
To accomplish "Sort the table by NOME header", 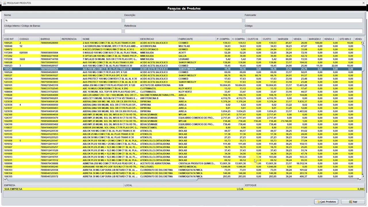I will click(x=111, y=39).
